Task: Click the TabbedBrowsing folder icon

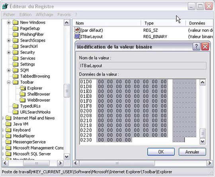Action: point(16,76)
